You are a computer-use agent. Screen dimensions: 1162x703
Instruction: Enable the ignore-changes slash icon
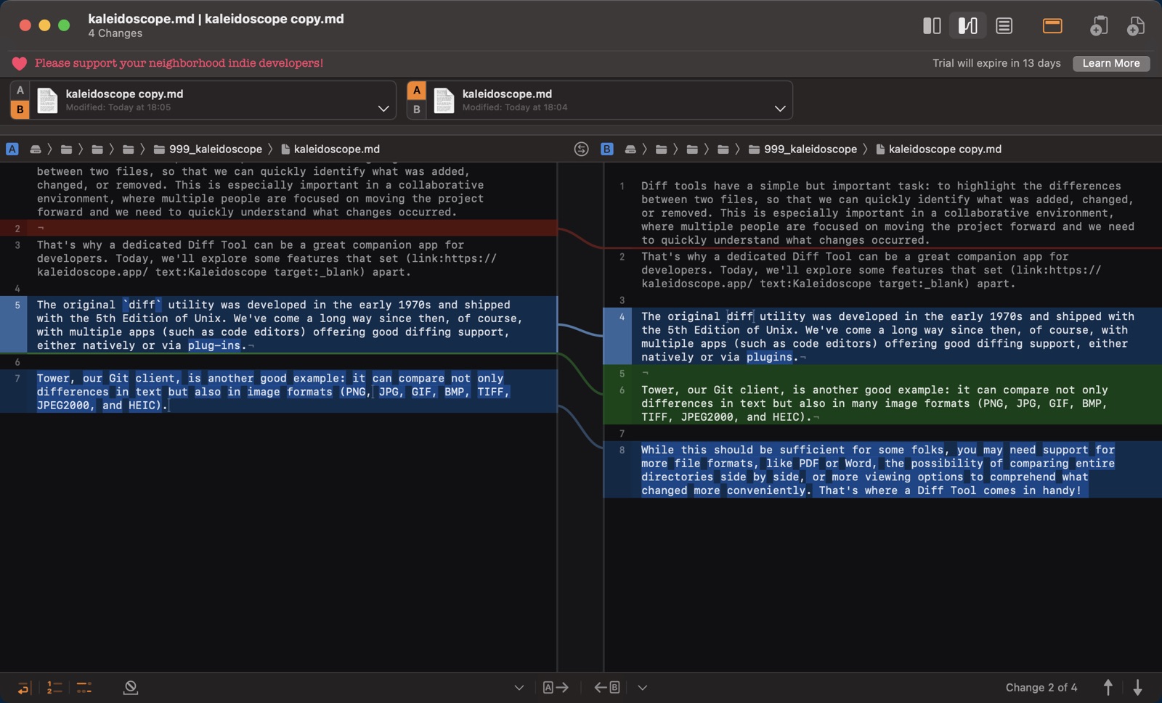tap(131, 687)
